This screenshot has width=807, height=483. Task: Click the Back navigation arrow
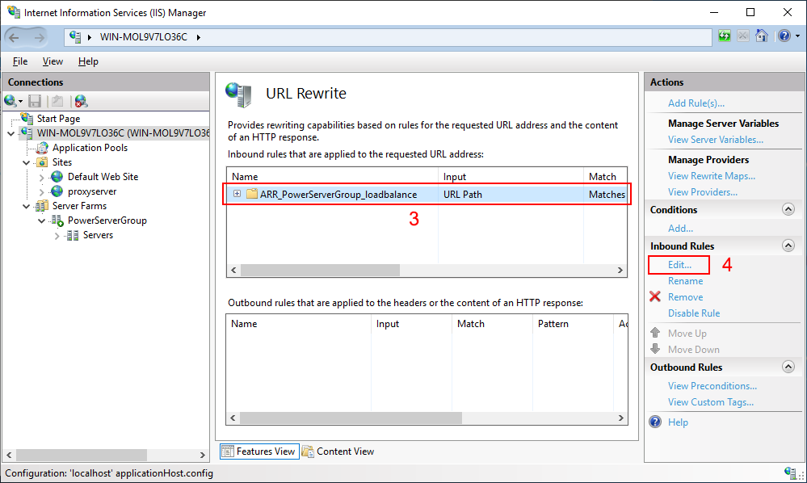click(15, 37)
